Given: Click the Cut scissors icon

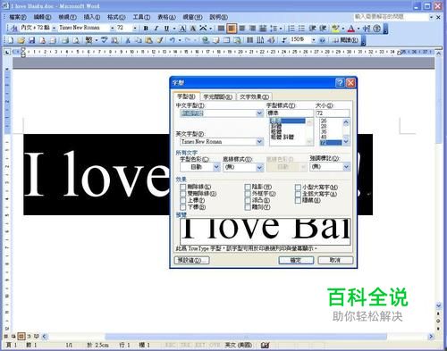Looking at the screenshot, I should pyautogui.click(x=128, y=40).
